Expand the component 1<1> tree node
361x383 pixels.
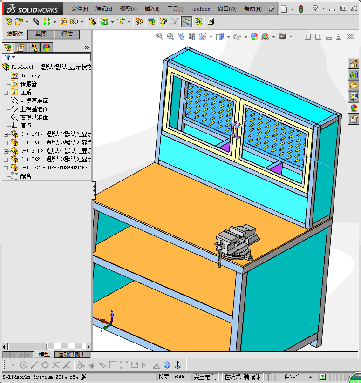(6, 134)
